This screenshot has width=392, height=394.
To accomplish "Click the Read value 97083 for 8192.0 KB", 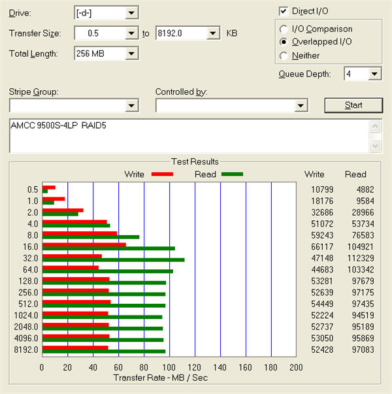I will point(363,350).
